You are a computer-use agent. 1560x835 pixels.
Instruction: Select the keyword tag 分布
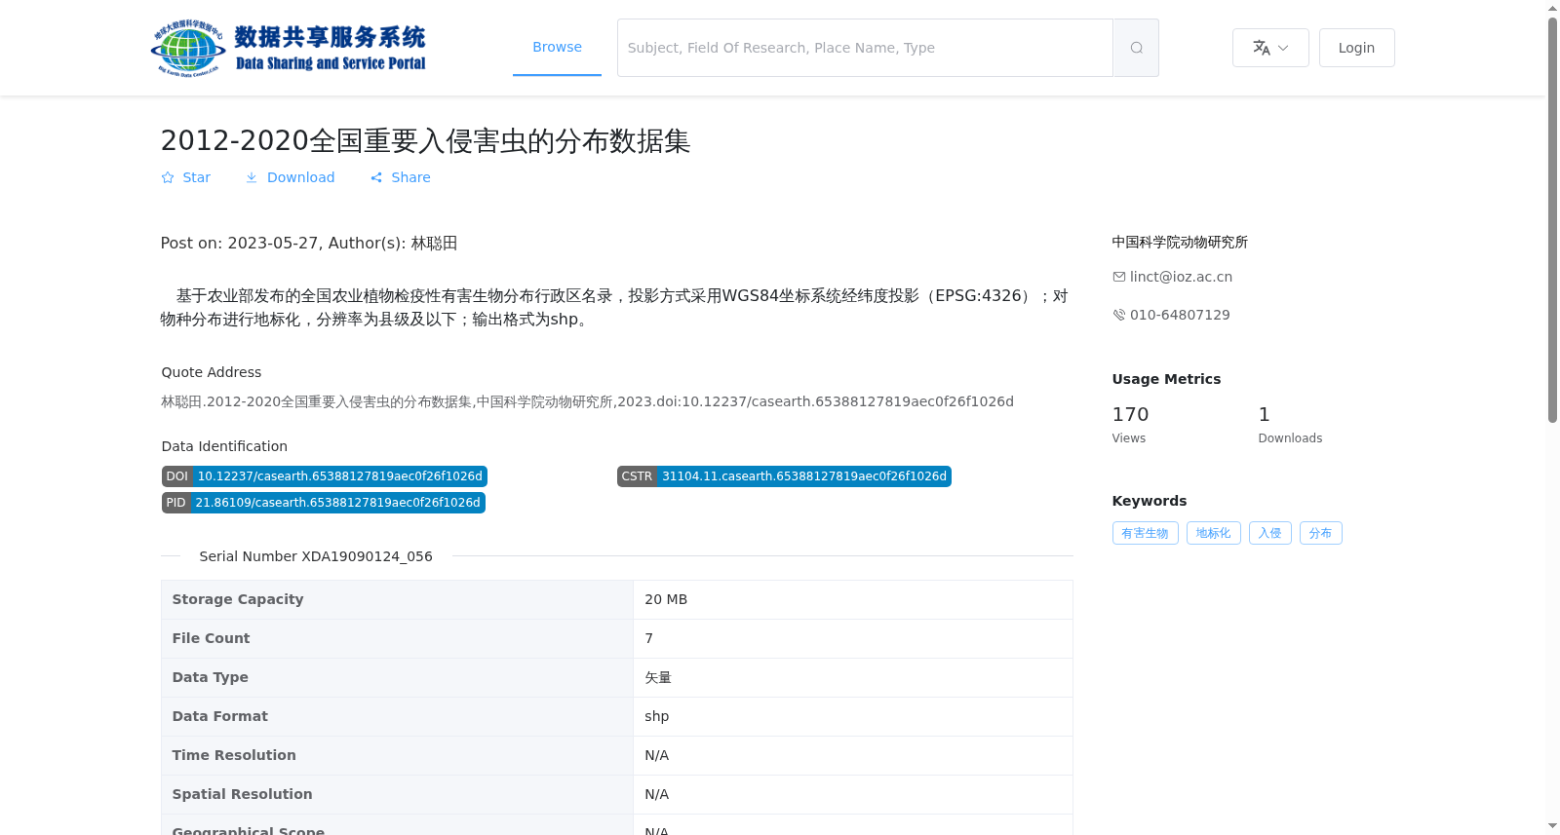pyautogui.click(x=1320, y=533)
